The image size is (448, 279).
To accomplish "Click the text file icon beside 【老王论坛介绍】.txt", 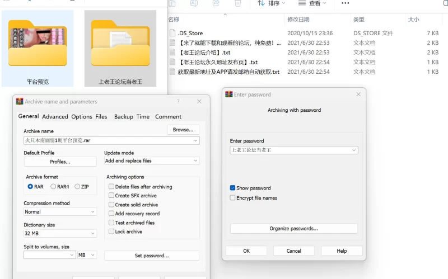I will click(x=172, y=53).
